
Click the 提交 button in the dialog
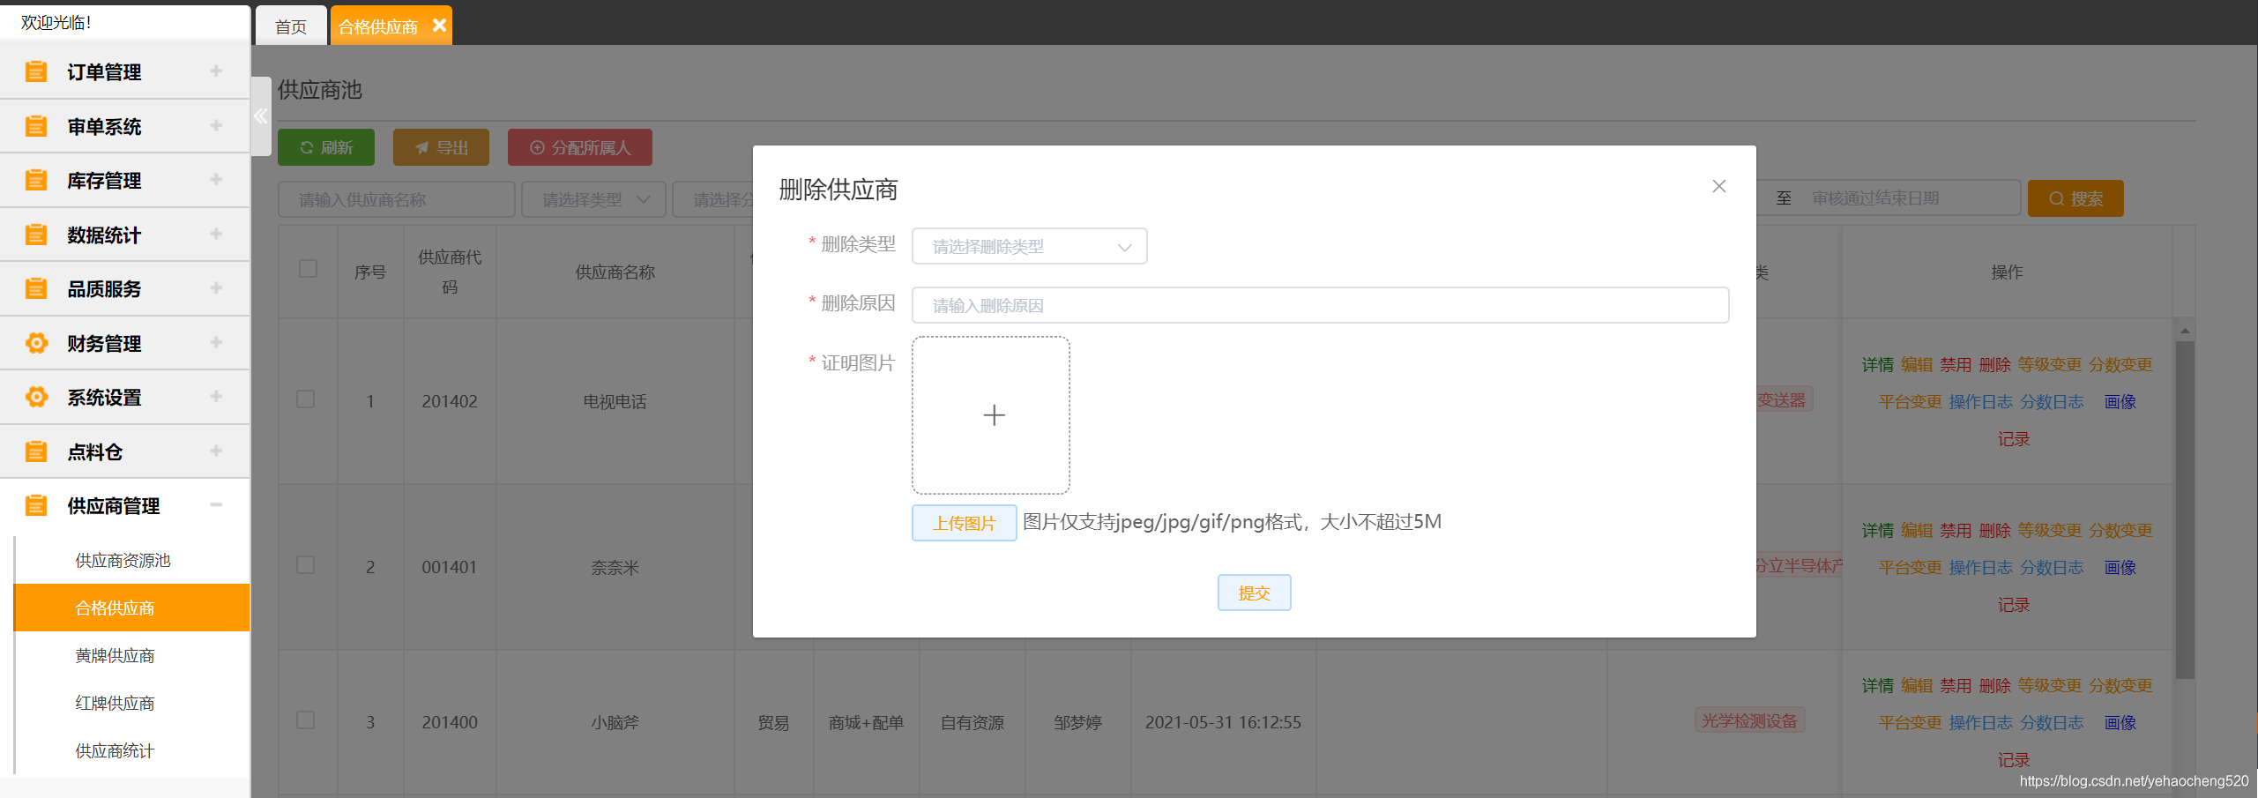point(1254,593)
